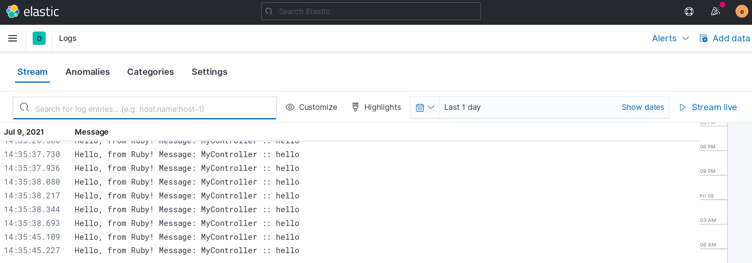Open the newsfeed celebration icon
752x263 pixels.
pos(715,11)
